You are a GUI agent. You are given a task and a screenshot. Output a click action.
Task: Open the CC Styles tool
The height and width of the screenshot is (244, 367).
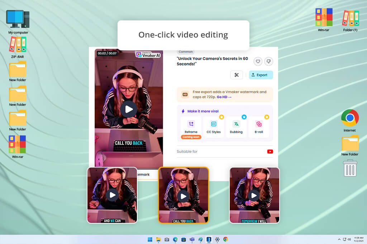click(214, 127)
